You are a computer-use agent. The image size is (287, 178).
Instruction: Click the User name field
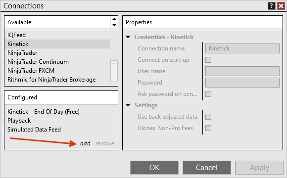point(242,71)
